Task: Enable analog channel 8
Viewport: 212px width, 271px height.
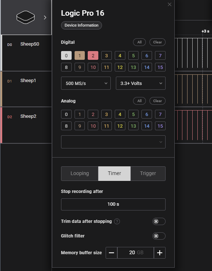Action: coord(66,126)
